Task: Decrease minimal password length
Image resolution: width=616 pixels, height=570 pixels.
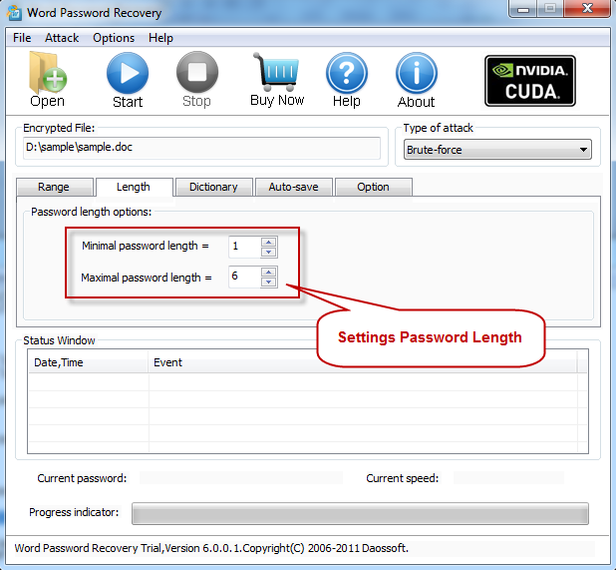Action: [269, 252]
